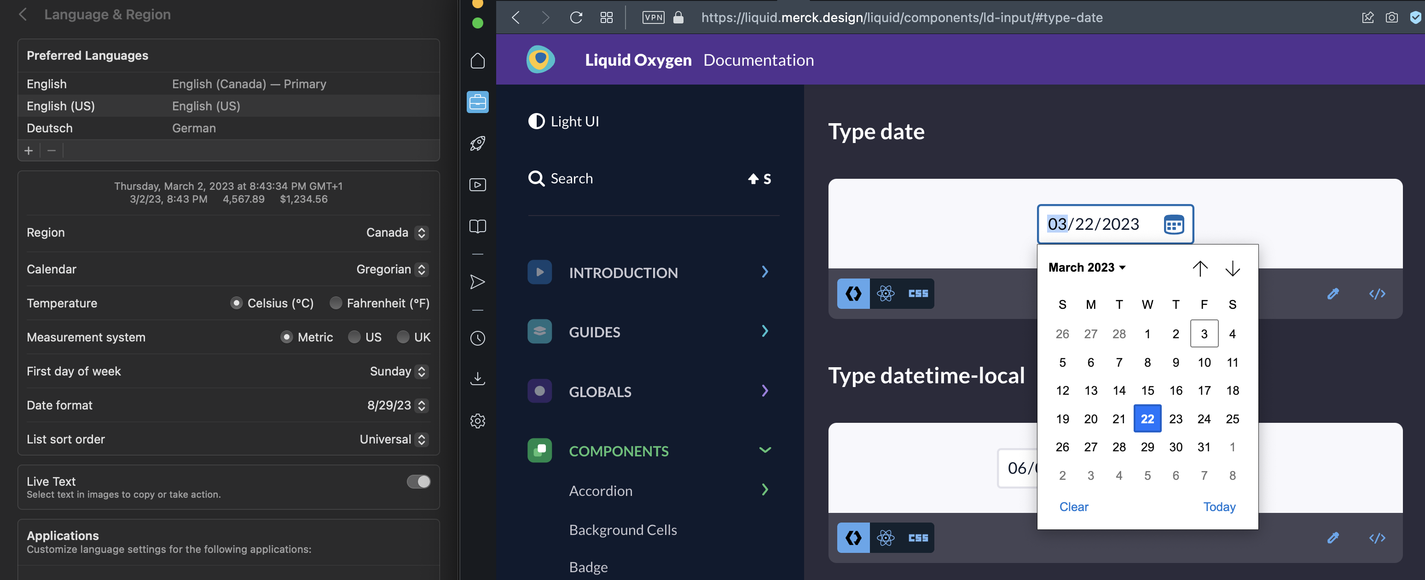Screen dimensions: 1425x580
Task: Click the pencil edit-in-playground icon
Action: (1333, 293)
